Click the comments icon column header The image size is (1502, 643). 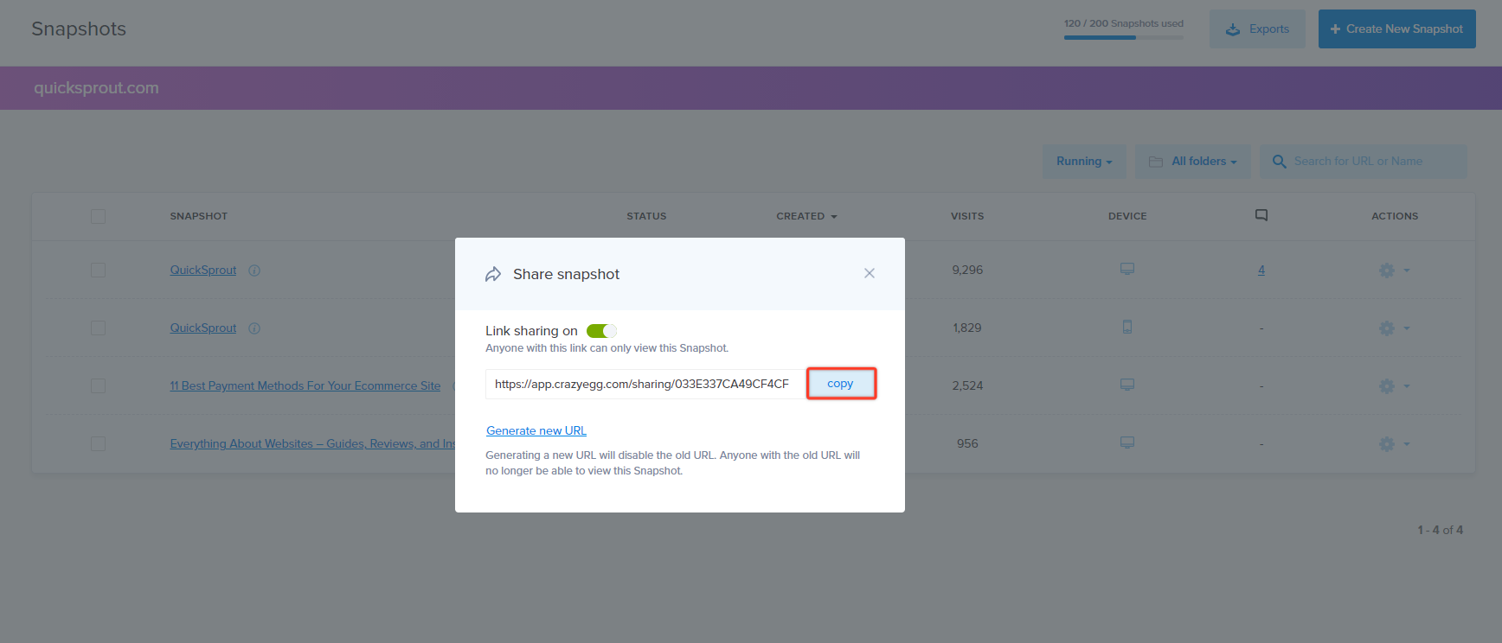(1261, 215)
